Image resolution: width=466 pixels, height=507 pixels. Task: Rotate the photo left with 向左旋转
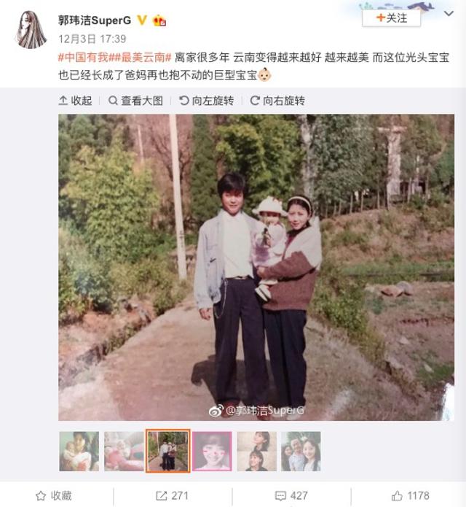click(207, 101)
